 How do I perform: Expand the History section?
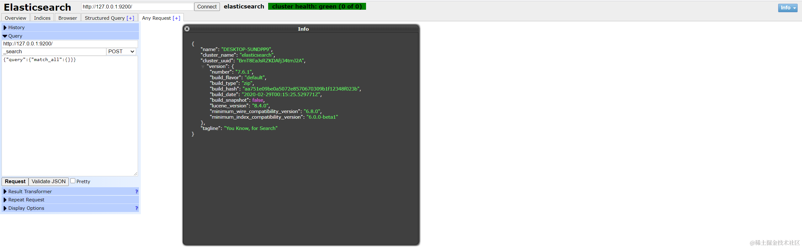70,28
